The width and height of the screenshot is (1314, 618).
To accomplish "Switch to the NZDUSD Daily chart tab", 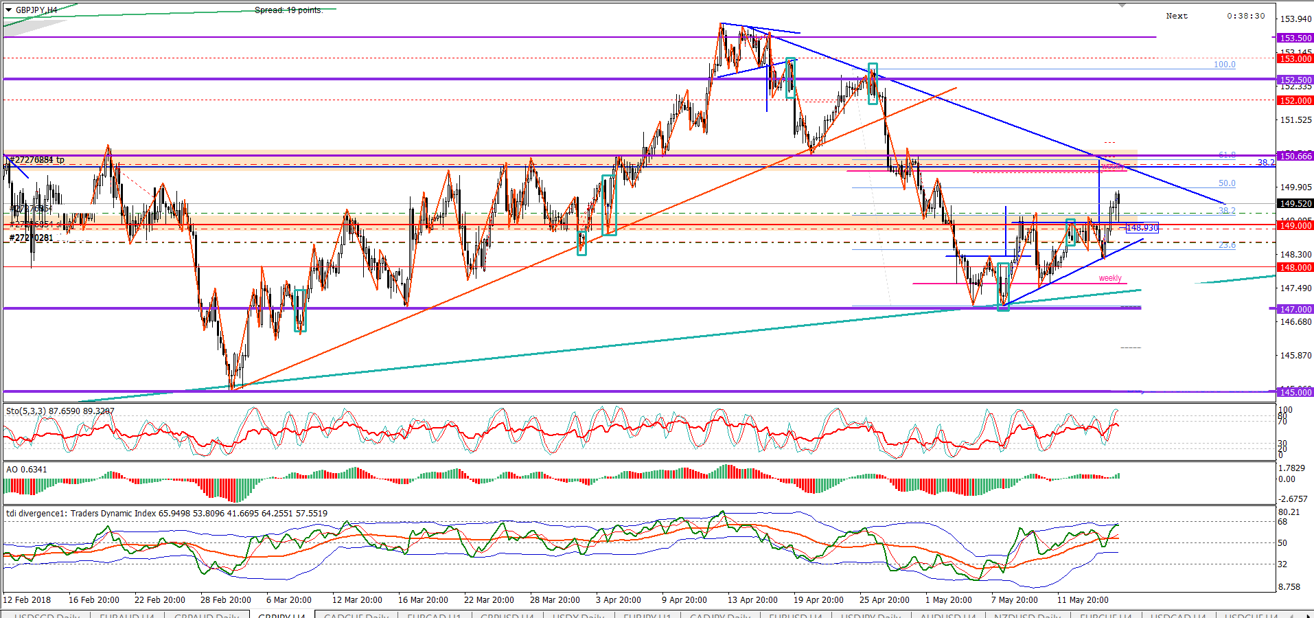I will [x=1027, y=616].
